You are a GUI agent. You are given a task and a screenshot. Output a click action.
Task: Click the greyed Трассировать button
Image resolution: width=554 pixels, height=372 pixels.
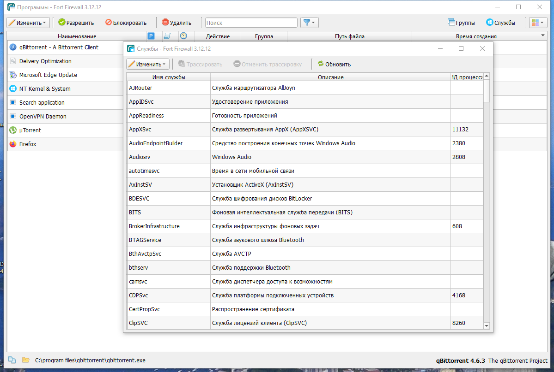pos(201,64)
